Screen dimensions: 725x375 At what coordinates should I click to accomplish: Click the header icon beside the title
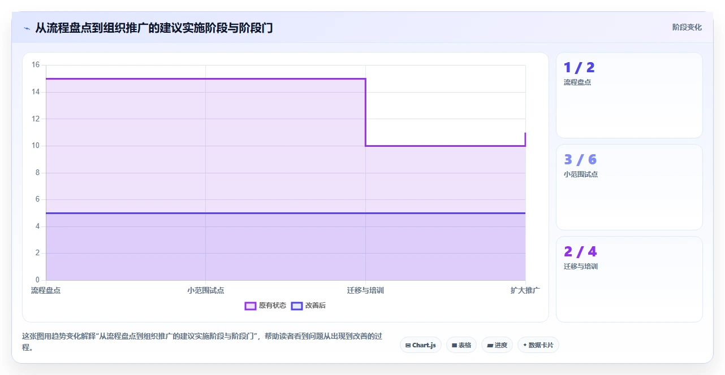27,28
